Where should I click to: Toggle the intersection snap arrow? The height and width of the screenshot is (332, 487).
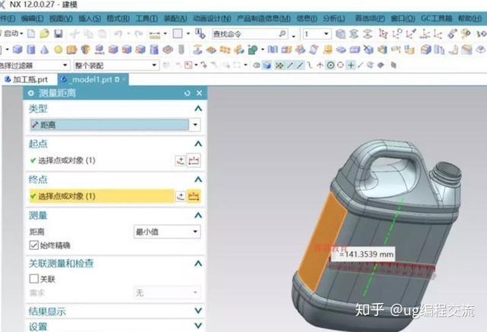coord(320,65)
